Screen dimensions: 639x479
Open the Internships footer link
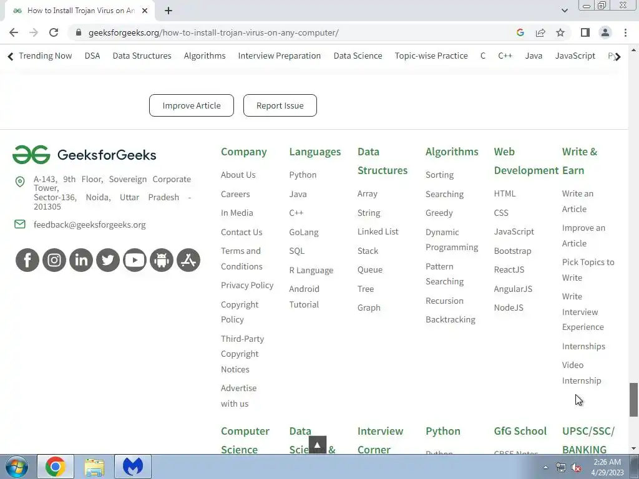pos(583,346)
